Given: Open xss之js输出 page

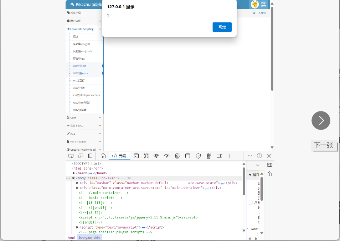Looking at the screenshot, I should [x=79, y=110].
